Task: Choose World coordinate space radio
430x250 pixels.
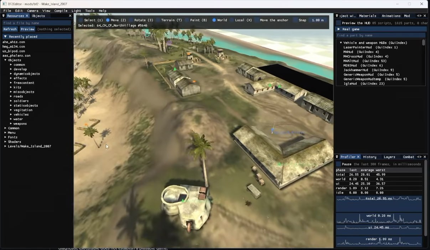Action: tap(214, 20)
